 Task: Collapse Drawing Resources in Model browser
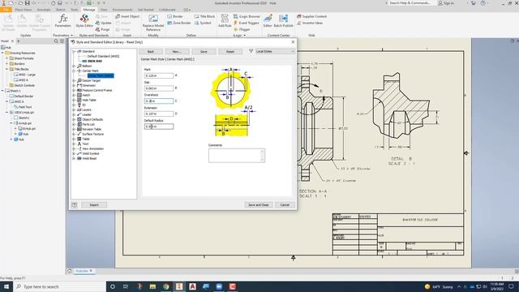click(x=2, y=53)
